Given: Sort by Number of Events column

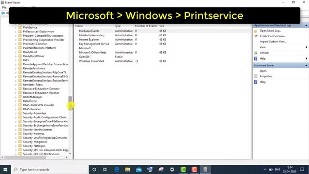Looking at the screenshot, I should [x=146, y=26].
